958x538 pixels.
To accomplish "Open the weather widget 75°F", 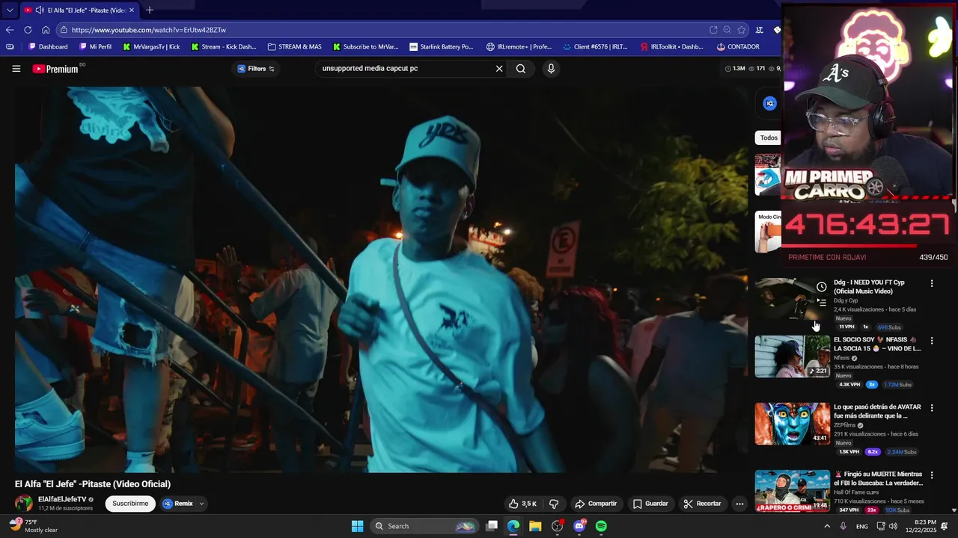I will 34,526.
